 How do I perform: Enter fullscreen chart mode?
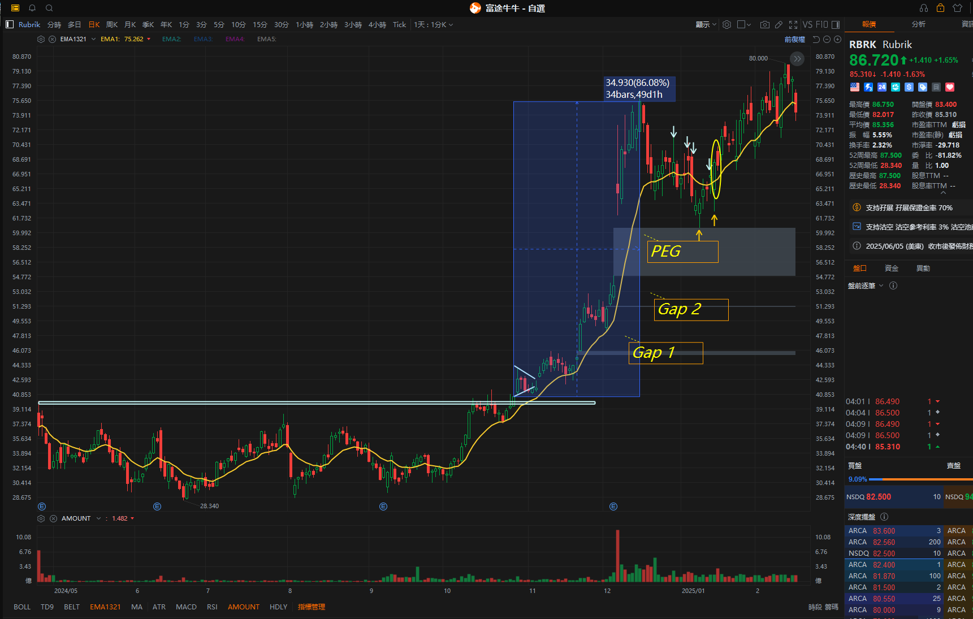click(x=793, y=24)
